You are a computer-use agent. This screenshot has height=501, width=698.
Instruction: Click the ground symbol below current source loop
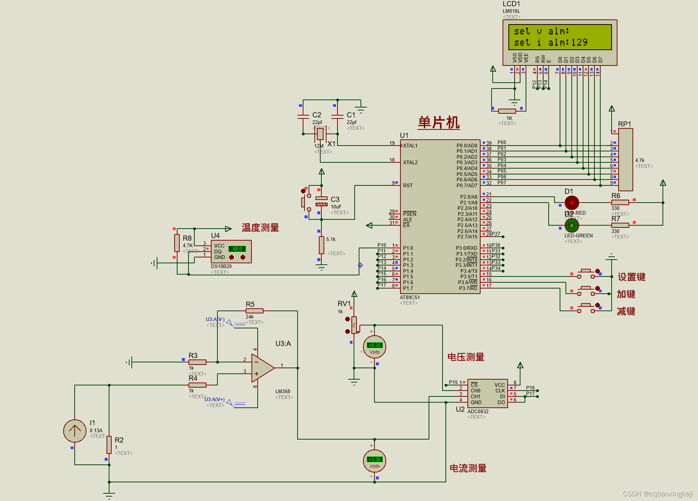109,496
